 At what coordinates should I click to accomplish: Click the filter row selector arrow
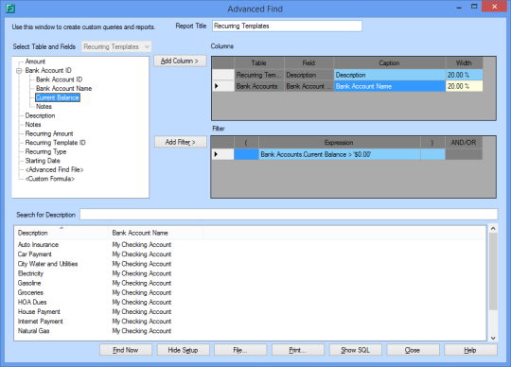(223, 154)
